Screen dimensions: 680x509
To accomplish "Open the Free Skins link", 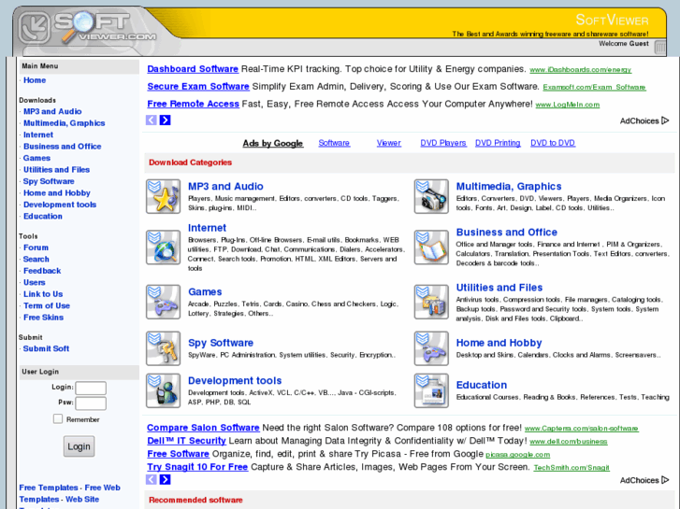I will click(x=43, y=318).
